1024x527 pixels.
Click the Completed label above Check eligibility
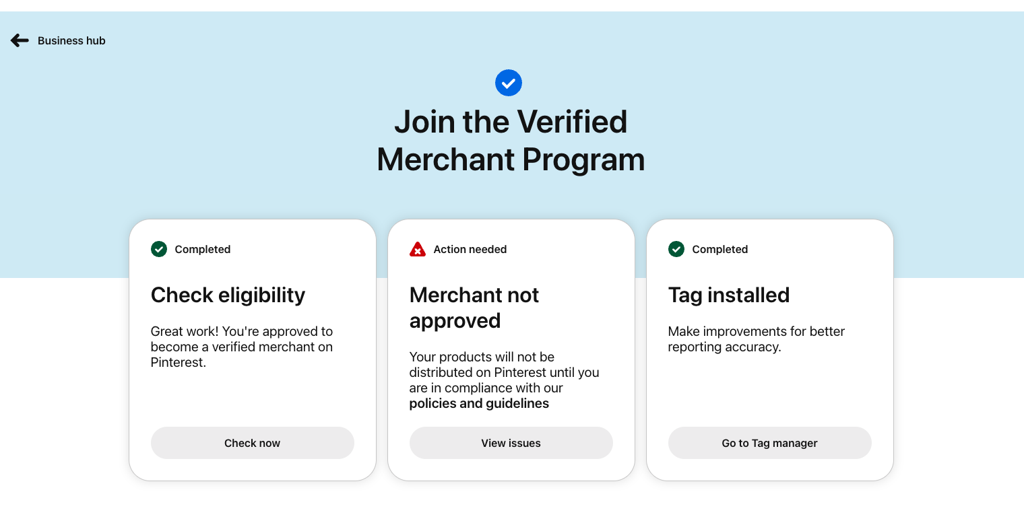point(202,249)
